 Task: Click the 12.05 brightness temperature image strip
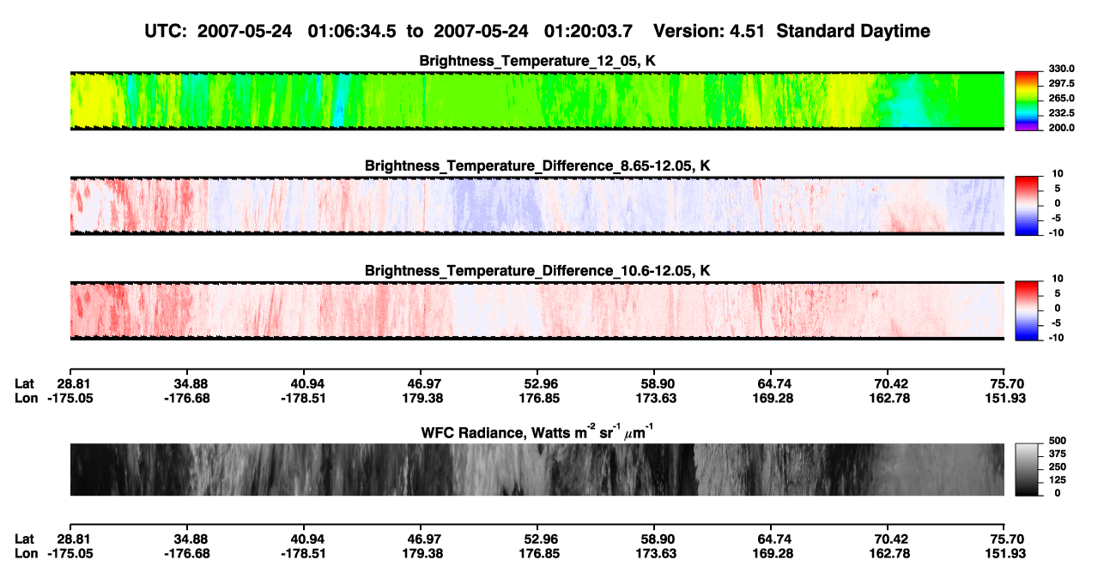tap(537, 100)
